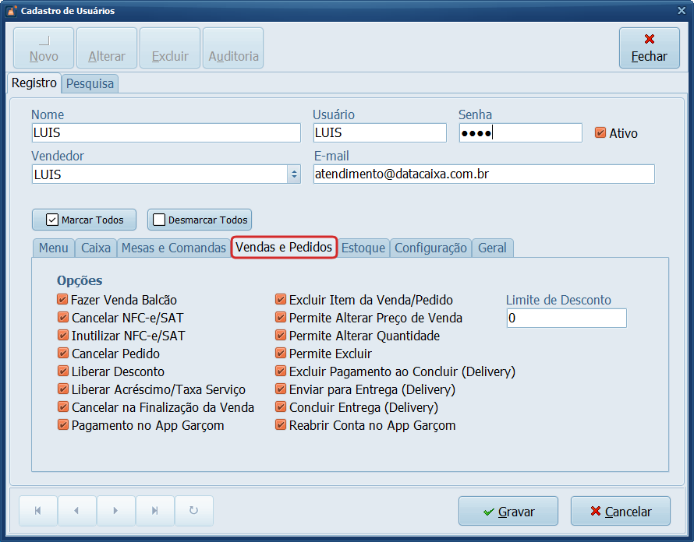The width and height of the screenshot is (694, 542).
Task: Open Auditoria from the toolbar
Action: [233, 48]
